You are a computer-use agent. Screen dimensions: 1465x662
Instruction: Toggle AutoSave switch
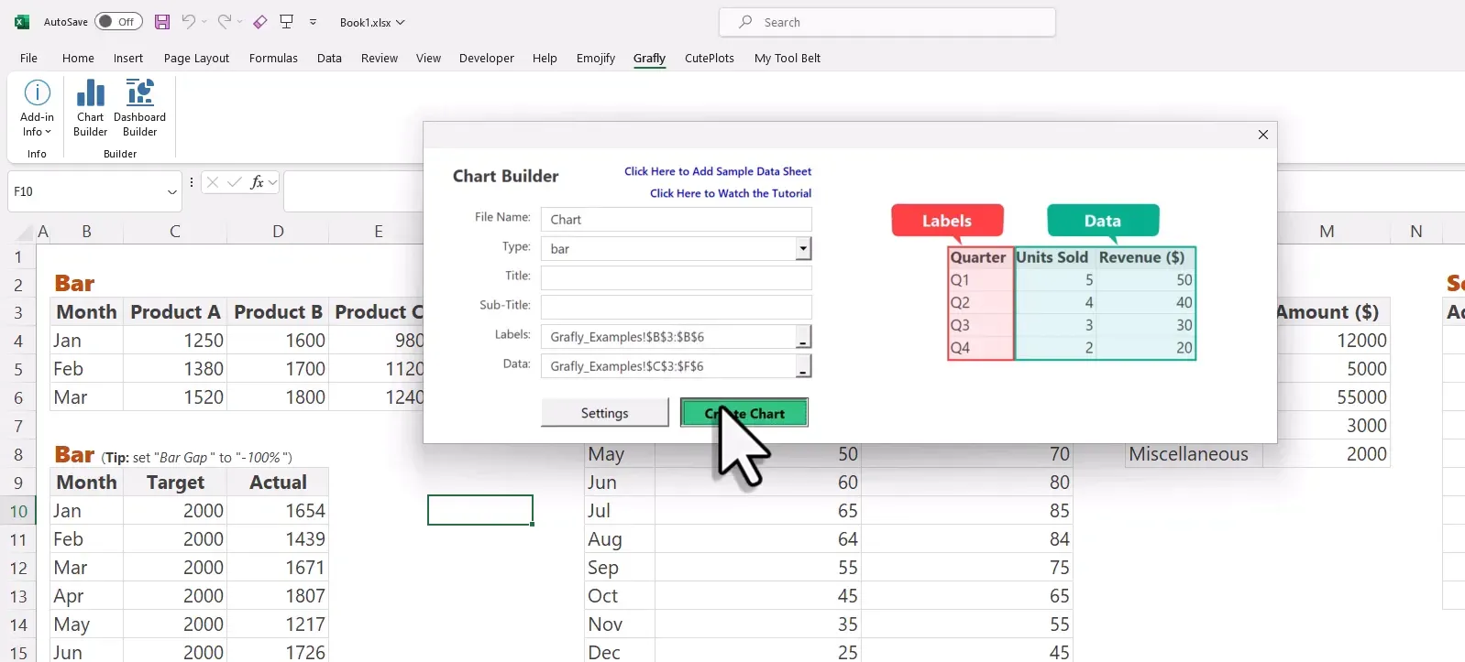(119, 22)
